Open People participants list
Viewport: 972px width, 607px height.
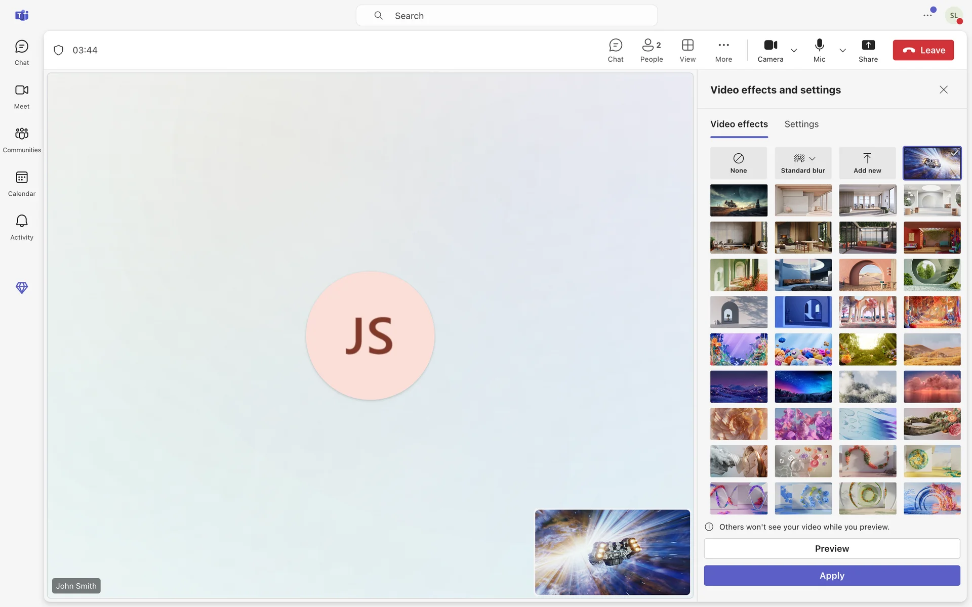click(x=651, y=51)
